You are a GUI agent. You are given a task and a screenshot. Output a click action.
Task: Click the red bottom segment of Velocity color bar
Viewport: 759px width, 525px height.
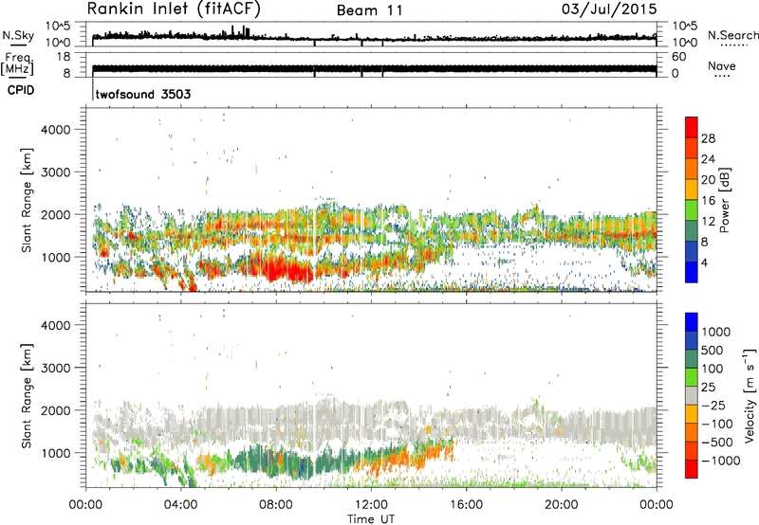pos(692,469)
